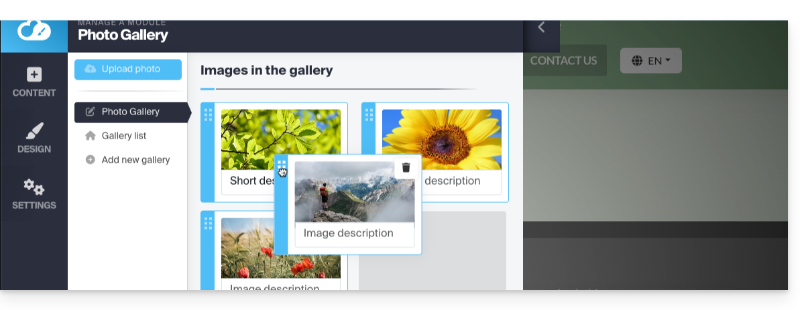Open the CONTACT US navigation link

pyautogui.click(x=563, y=61)
